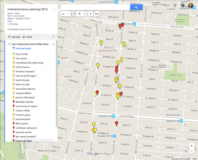Select King Tai Bar in the list
Viewport: 198px width, 160px height.
pos(22,54)
